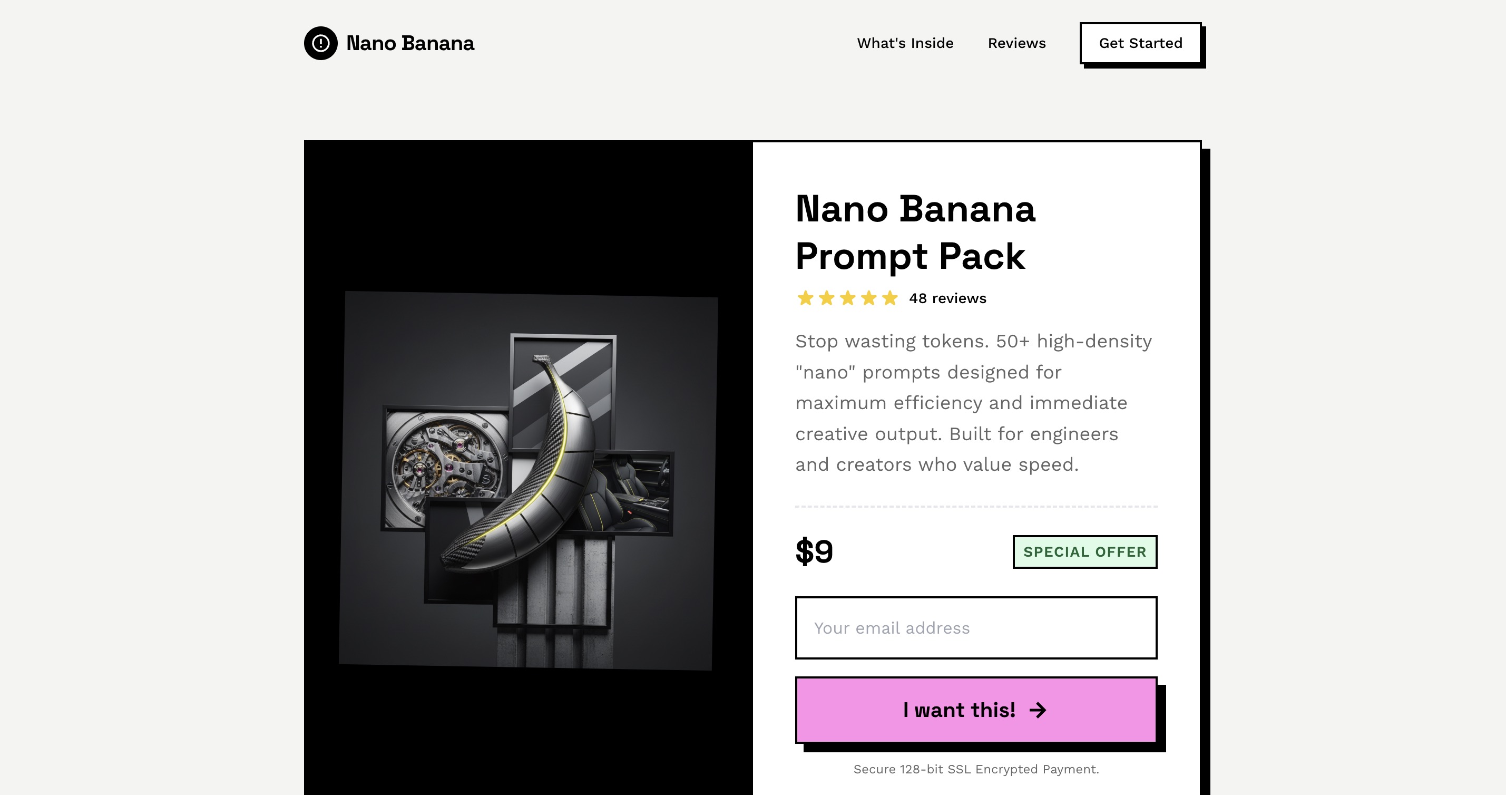Click the third rating star
1506x795 pixels.
click(x=847, y=298)
